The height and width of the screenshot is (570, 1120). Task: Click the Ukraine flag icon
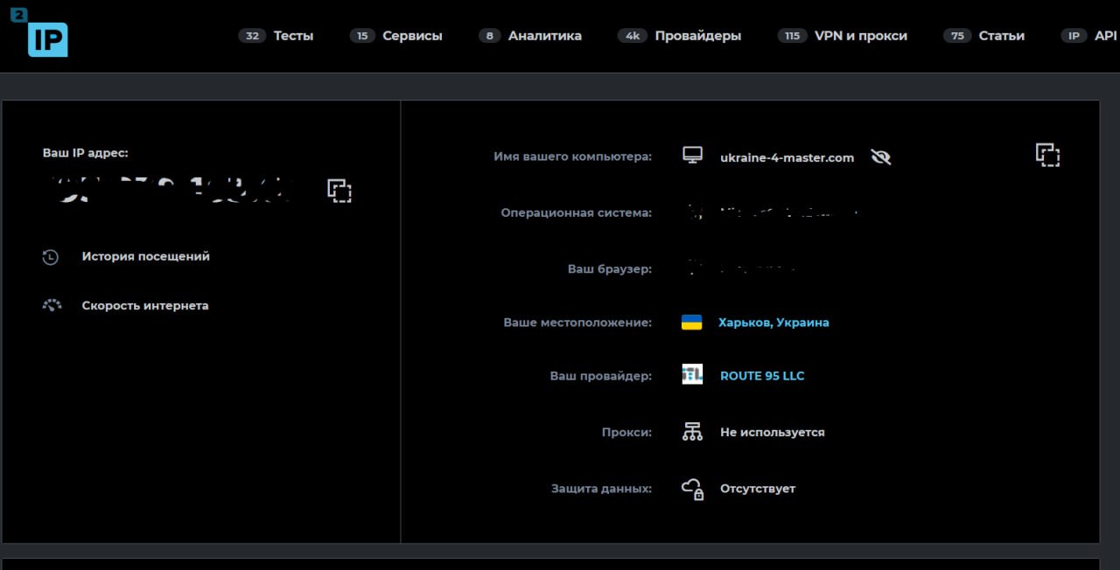click(x=692, y=323)
